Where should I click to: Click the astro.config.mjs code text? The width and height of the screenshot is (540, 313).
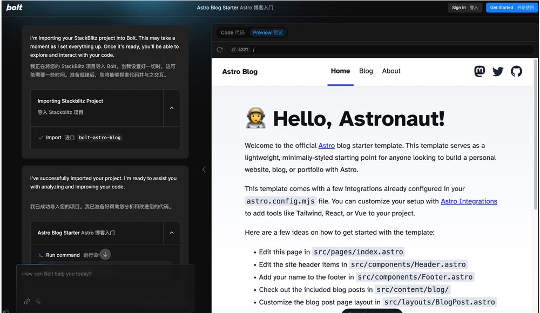[x=280, y=201]
